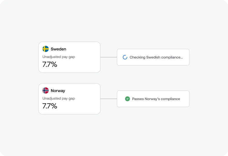Click Sweden's 7.7% pay gap value

49,64
